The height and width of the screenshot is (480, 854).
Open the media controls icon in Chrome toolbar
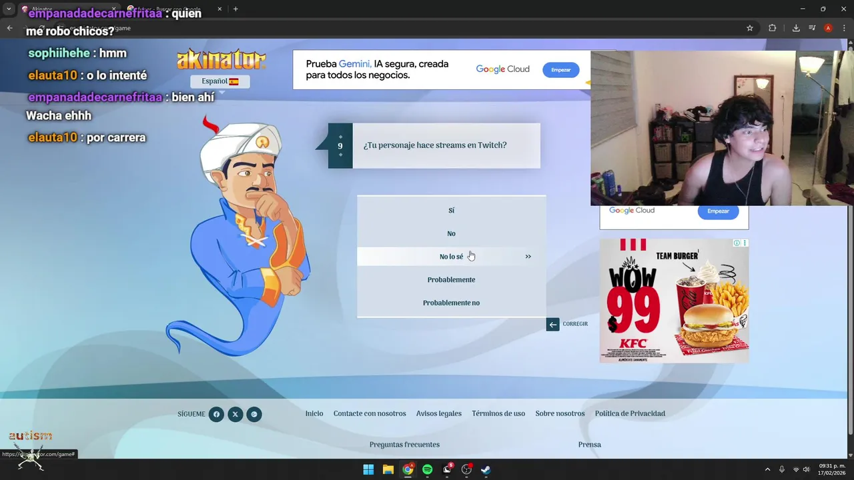tap(812, 28)
